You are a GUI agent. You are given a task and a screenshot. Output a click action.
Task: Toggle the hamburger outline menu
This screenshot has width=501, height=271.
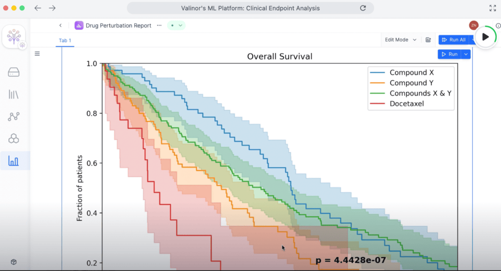pos(37,54)
